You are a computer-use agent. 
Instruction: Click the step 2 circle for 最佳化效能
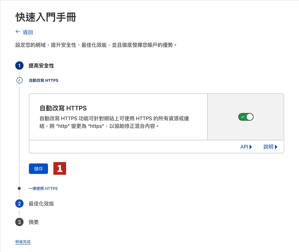coord(19,204)
